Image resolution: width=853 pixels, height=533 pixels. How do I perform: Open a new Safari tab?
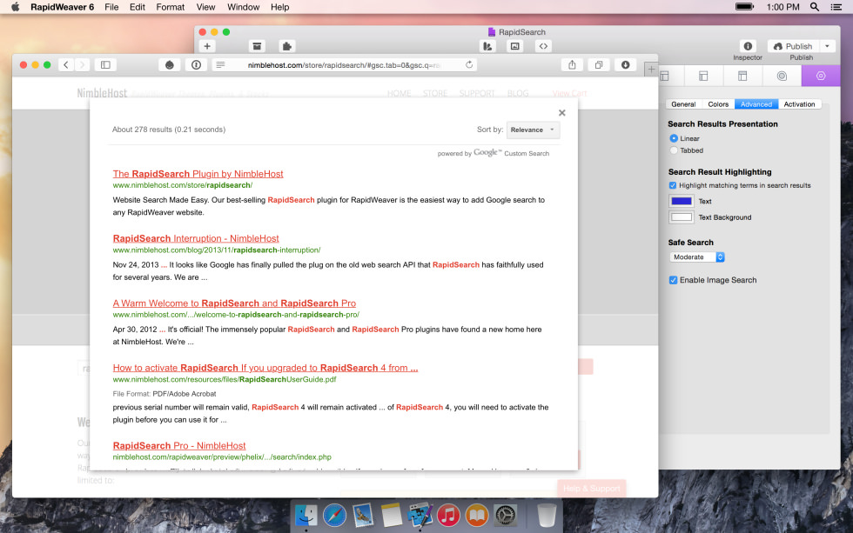point(651,69)
